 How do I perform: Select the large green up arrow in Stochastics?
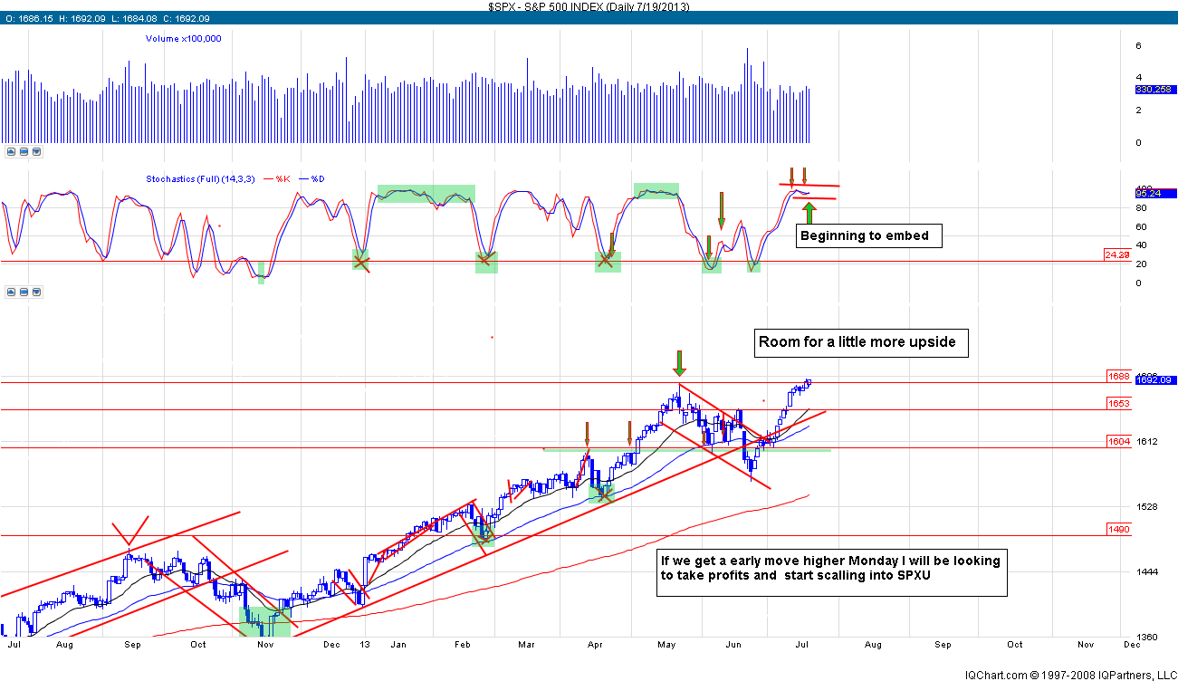coord(809,213)
